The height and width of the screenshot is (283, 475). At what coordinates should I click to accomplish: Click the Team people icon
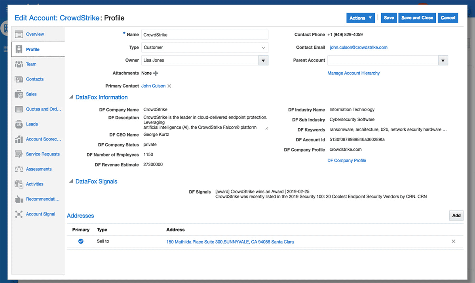(x=19, y=64)
